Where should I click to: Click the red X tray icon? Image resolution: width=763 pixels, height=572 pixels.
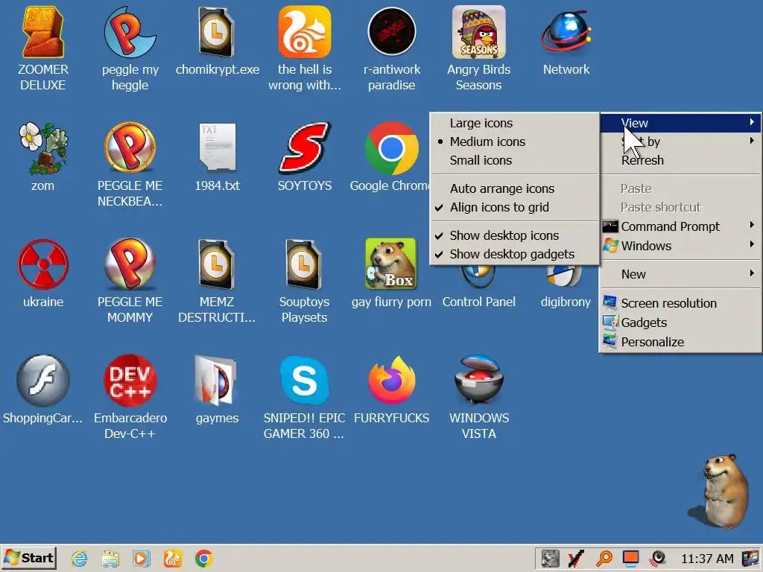[x=576, y=559]
